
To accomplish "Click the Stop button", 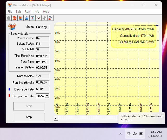I will pos(29,117).
